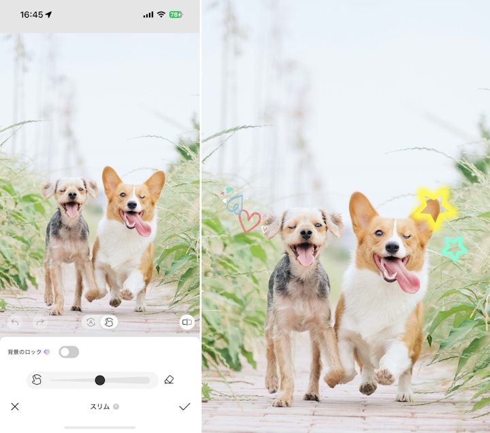Select the hand brush icon on slider
Viewport: 490px width, 433px height.
click(x=37, y=380)
